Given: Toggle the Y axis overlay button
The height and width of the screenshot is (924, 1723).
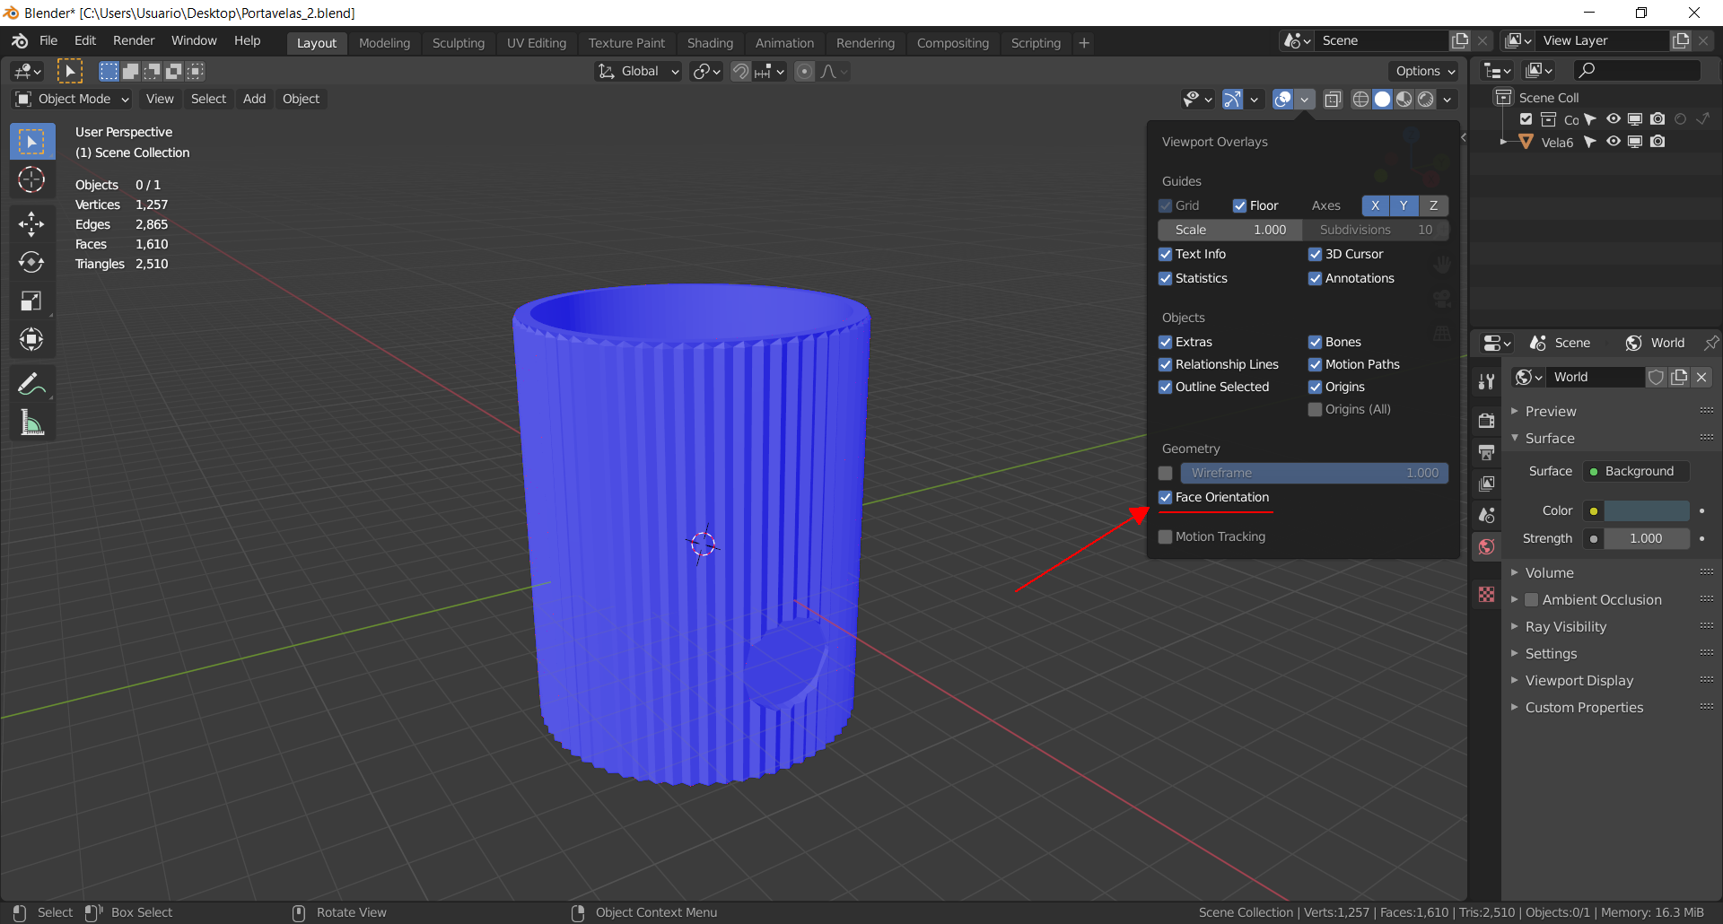Looking at the screenshot, I should (x=1404, y=205).
